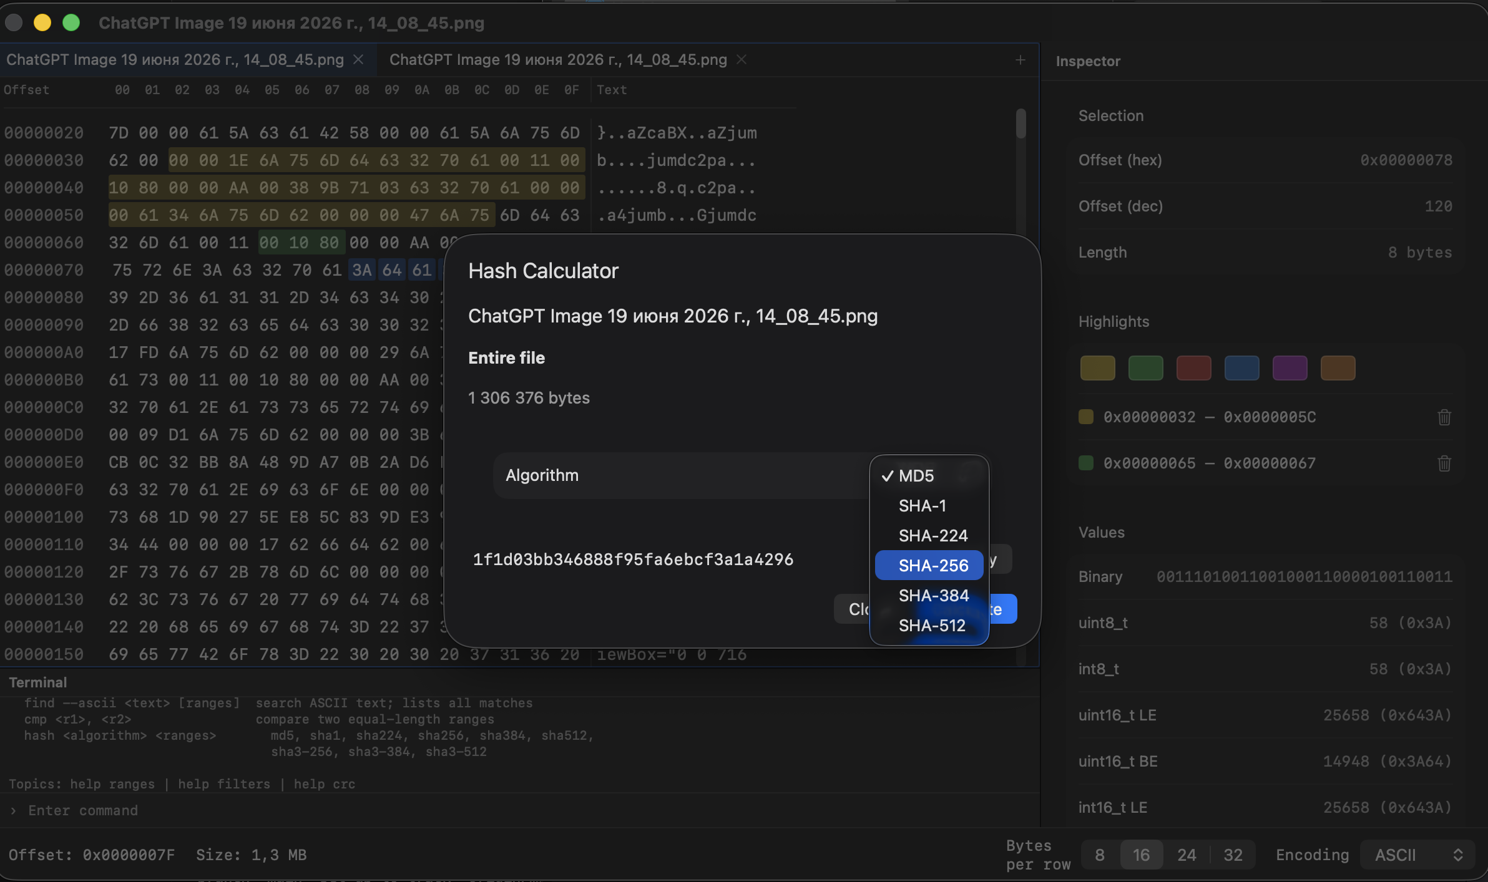Choose SHA-512 hash algorithm

929,626
